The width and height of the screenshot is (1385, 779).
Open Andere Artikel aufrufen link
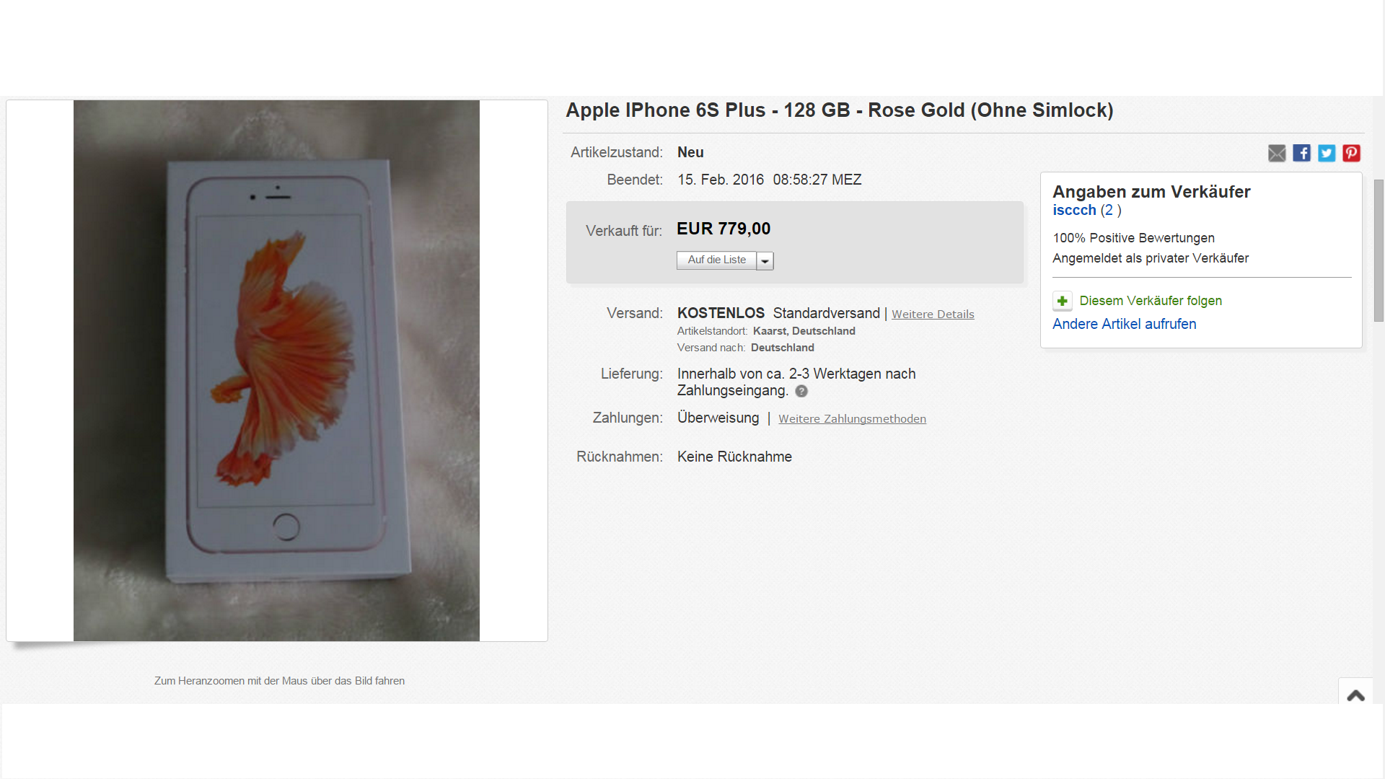(x=1124, y=325)
